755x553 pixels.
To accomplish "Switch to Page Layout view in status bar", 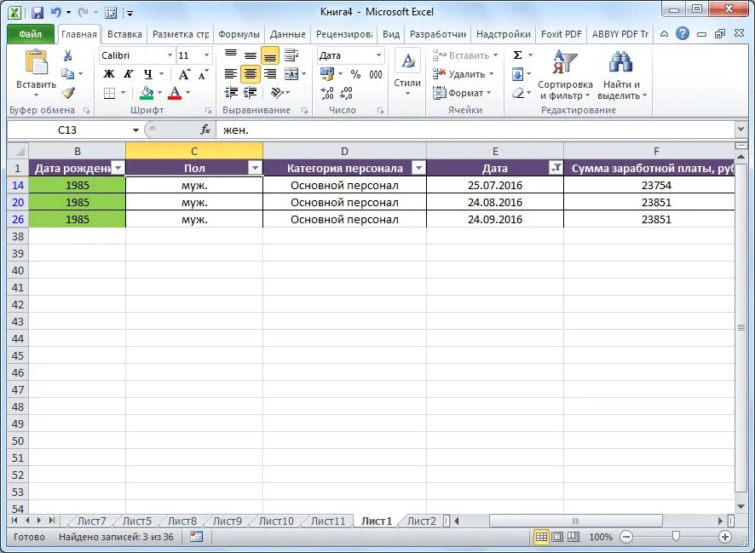I will tap(557, 537).
